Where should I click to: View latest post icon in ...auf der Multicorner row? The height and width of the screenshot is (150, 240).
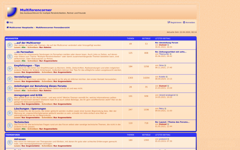click(168, 45)
